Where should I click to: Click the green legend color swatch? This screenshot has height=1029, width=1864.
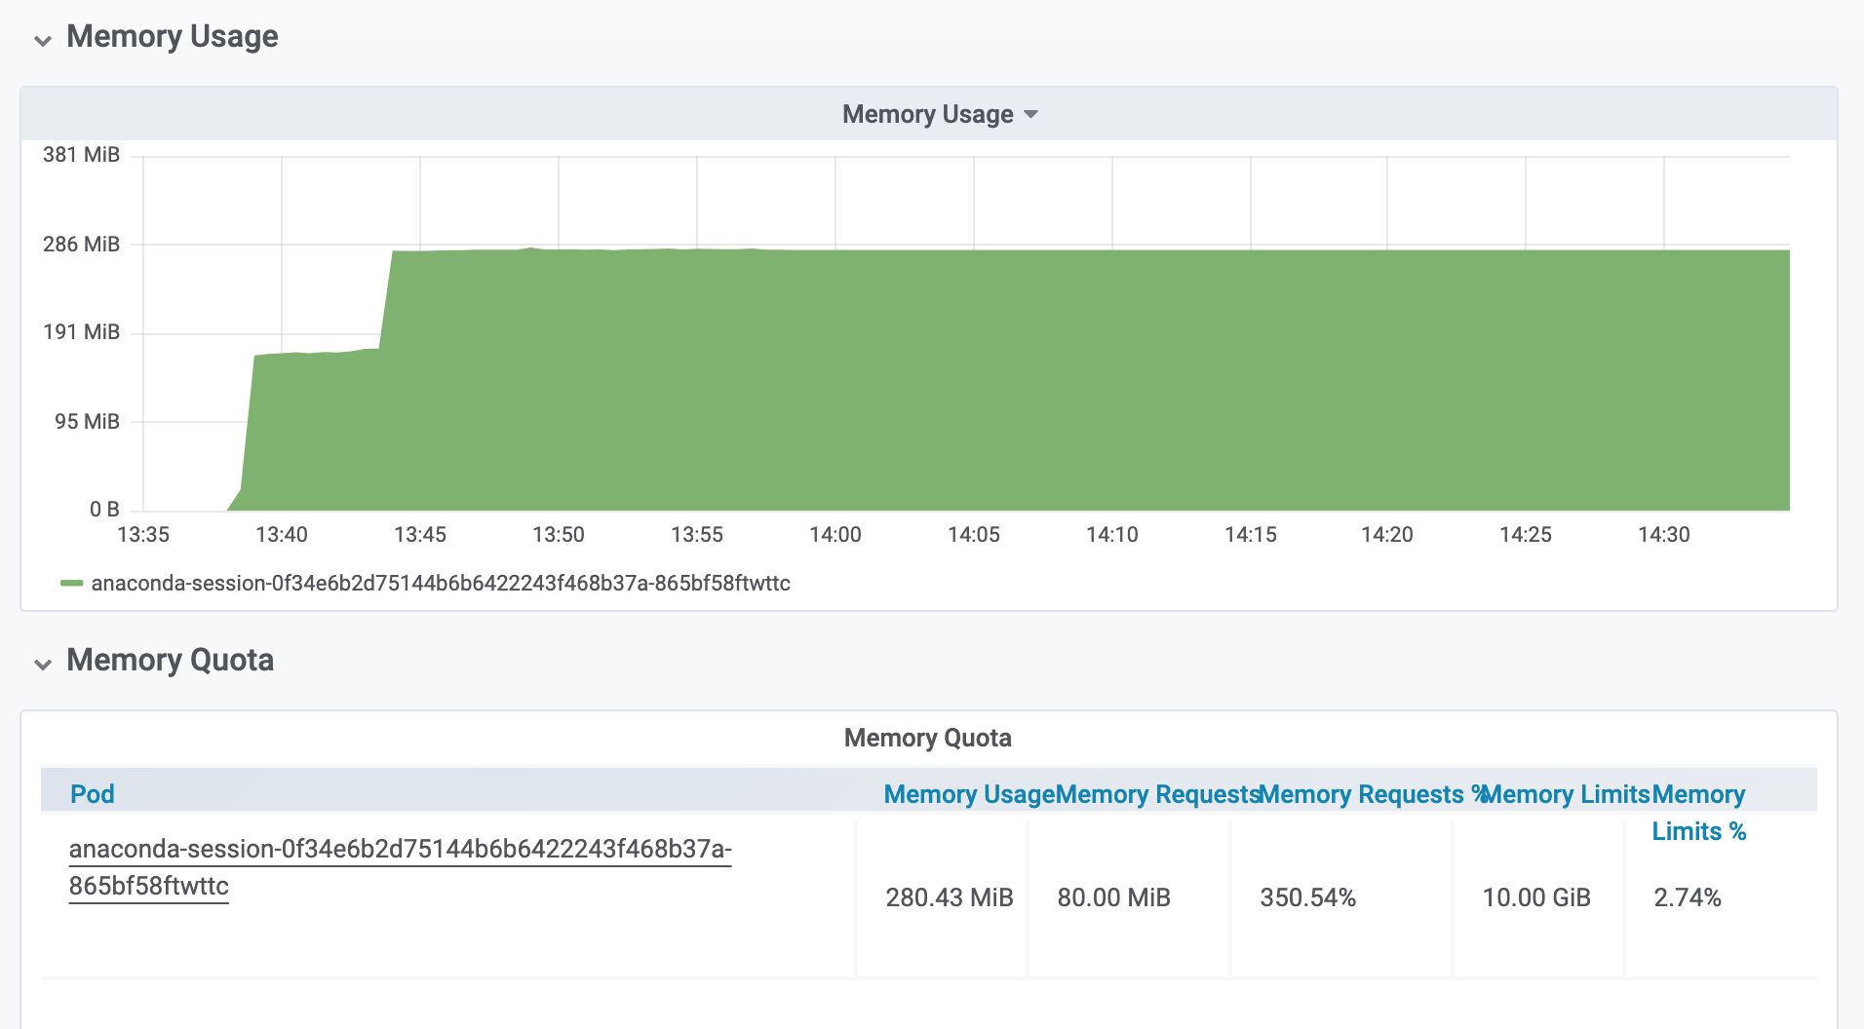tap(71, 584)
